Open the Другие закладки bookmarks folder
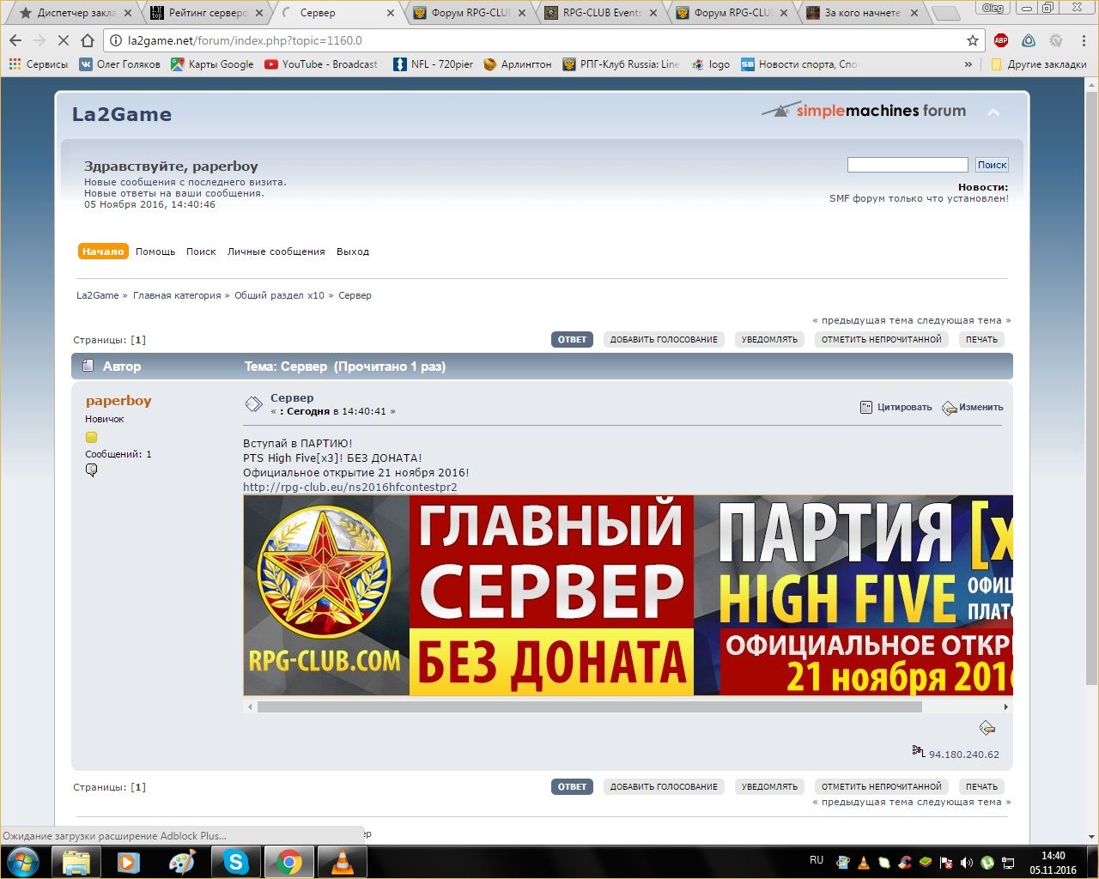 coord(1039,64)
